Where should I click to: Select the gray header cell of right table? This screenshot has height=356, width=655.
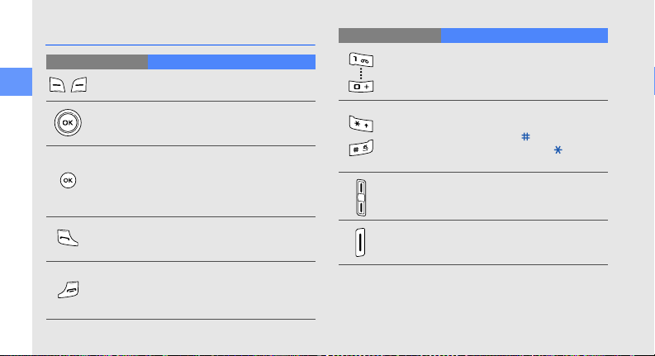pyautogui.click(x=390, y=36)
